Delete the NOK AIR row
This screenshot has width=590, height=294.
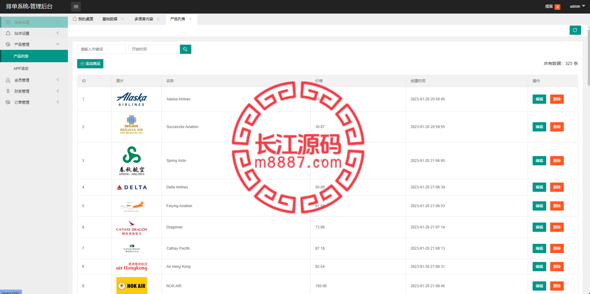click(x=557, y=286)
